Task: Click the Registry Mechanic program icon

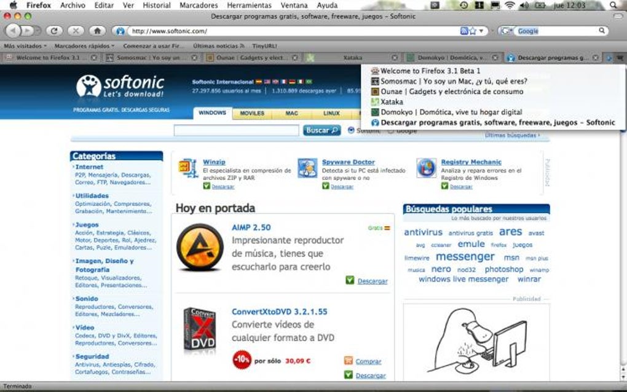Action: (426, 168)
